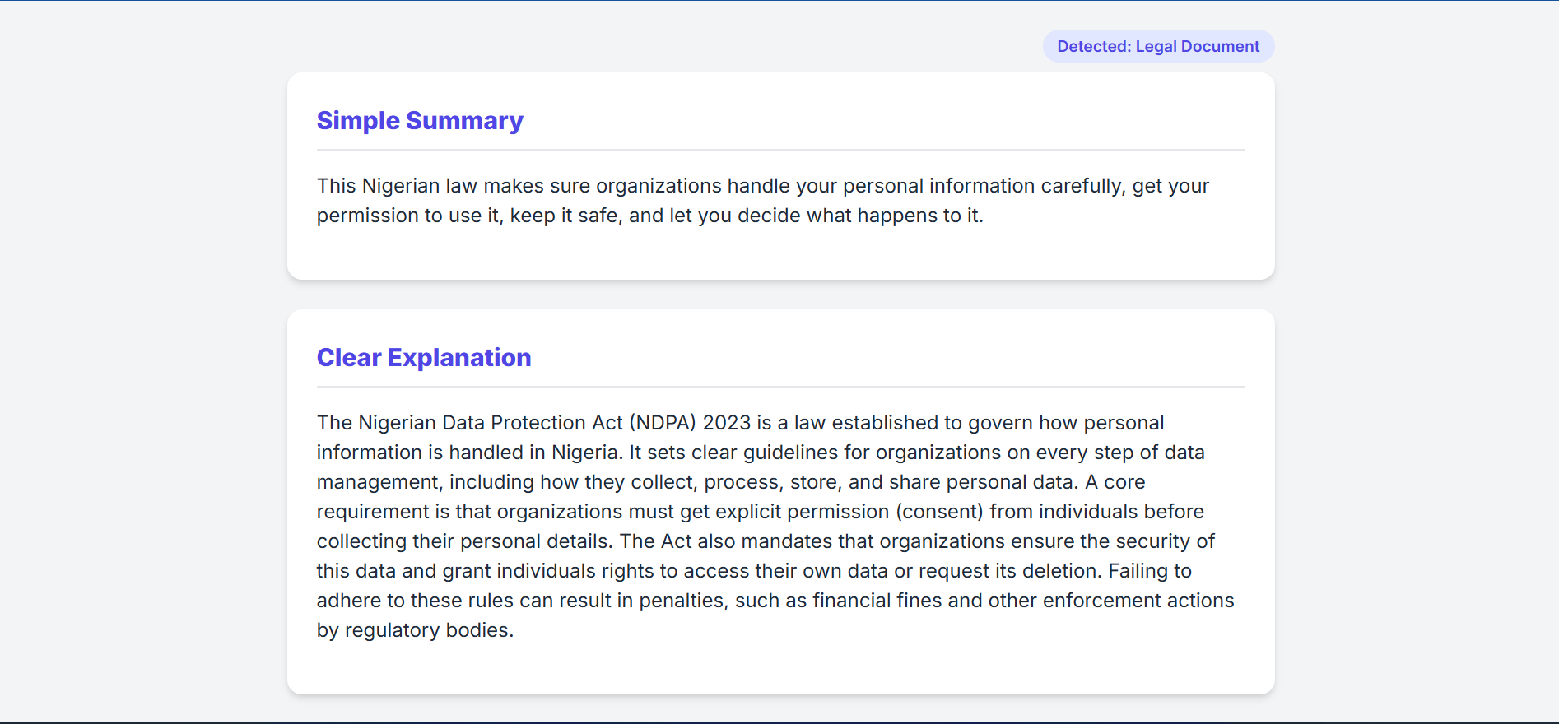
Task: Click the (NDPA) acronym in explanation
Action: click(663, 423)
